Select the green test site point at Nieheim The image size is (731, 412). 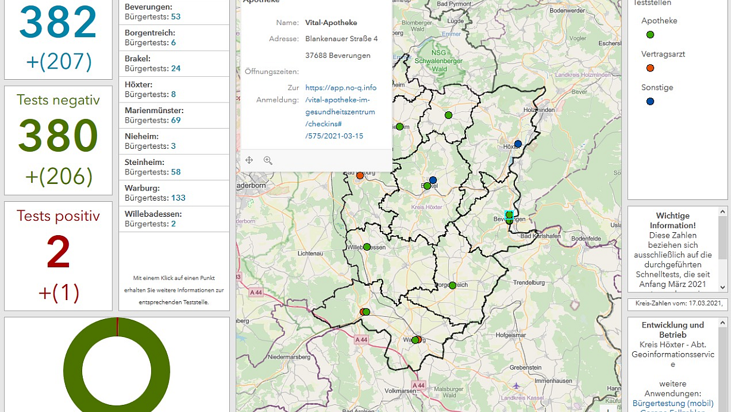[x=399, y=126]
